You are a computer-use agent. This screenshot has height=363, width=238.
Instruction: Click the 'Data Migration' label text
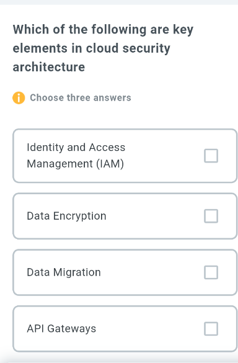[64, 272]
